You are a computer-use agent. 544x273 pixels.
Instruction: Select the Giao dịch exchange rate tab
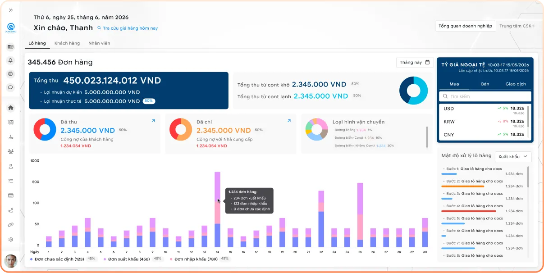click(516, 84)
